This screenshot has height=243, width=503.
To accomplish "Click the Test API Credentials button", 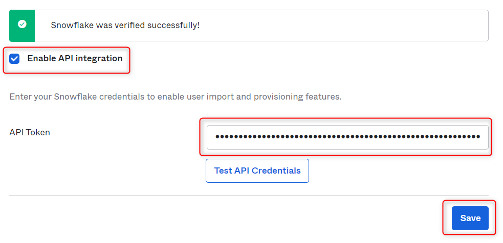I will [x=257, y=171].
